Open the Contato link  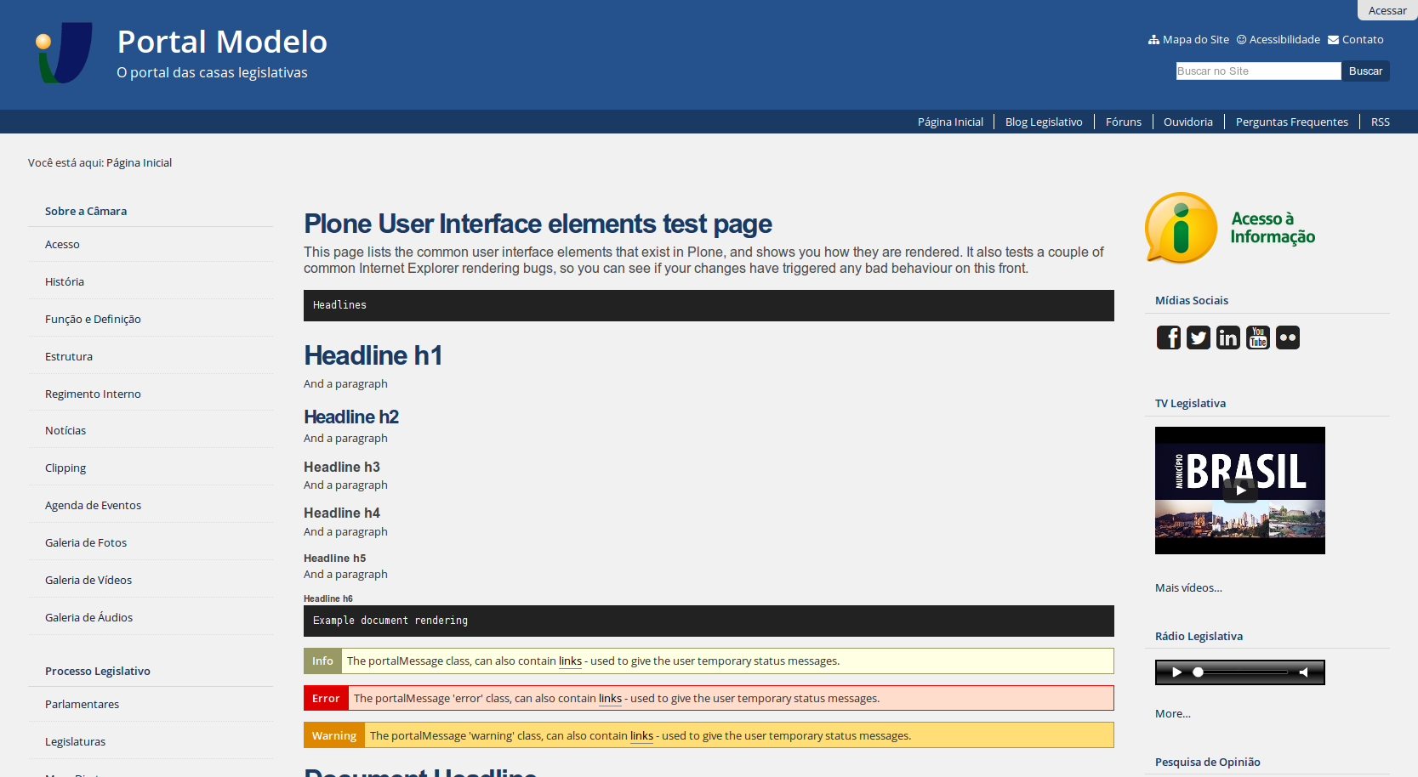(x=1356, y=39)
